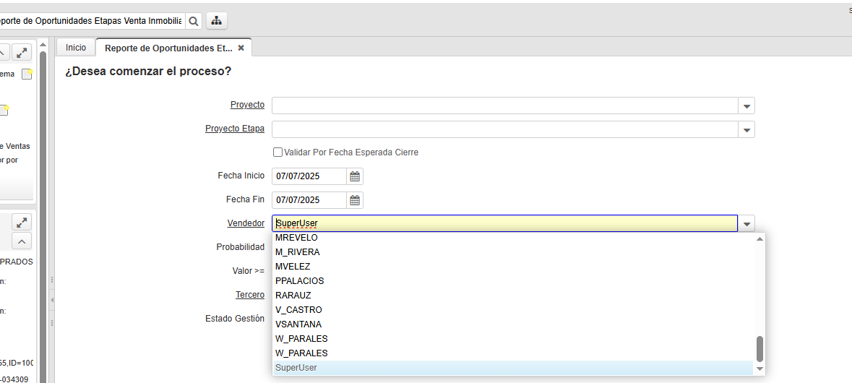Select PPALACIOS from the vendor list
Viewport: 852px width, 383px height.
click(x=299, y=281)
